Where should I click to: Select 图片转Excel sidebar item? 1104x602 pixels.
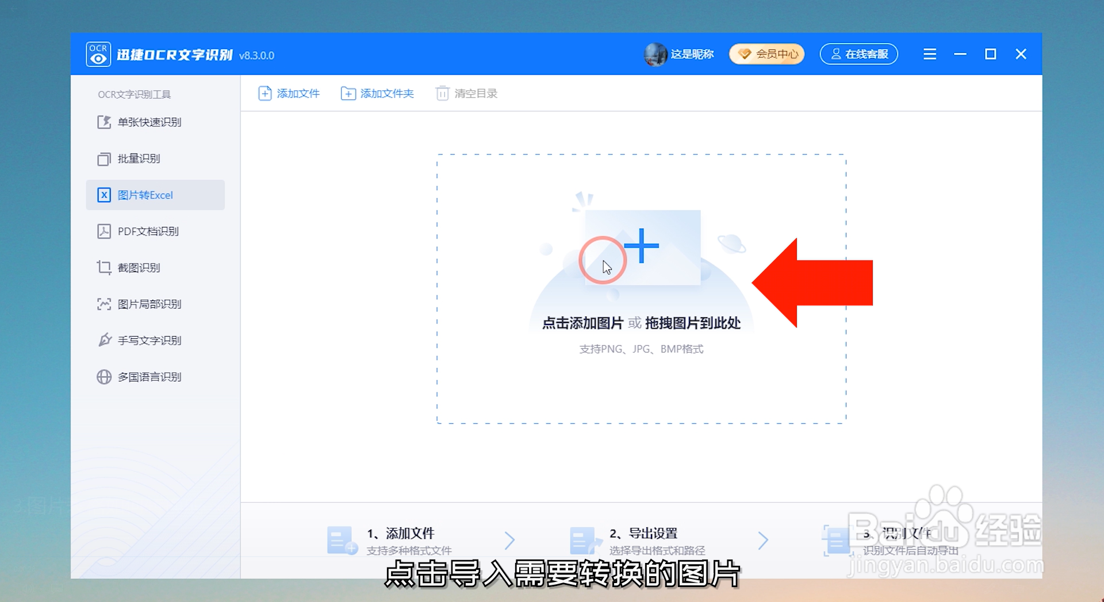point(155,195)
